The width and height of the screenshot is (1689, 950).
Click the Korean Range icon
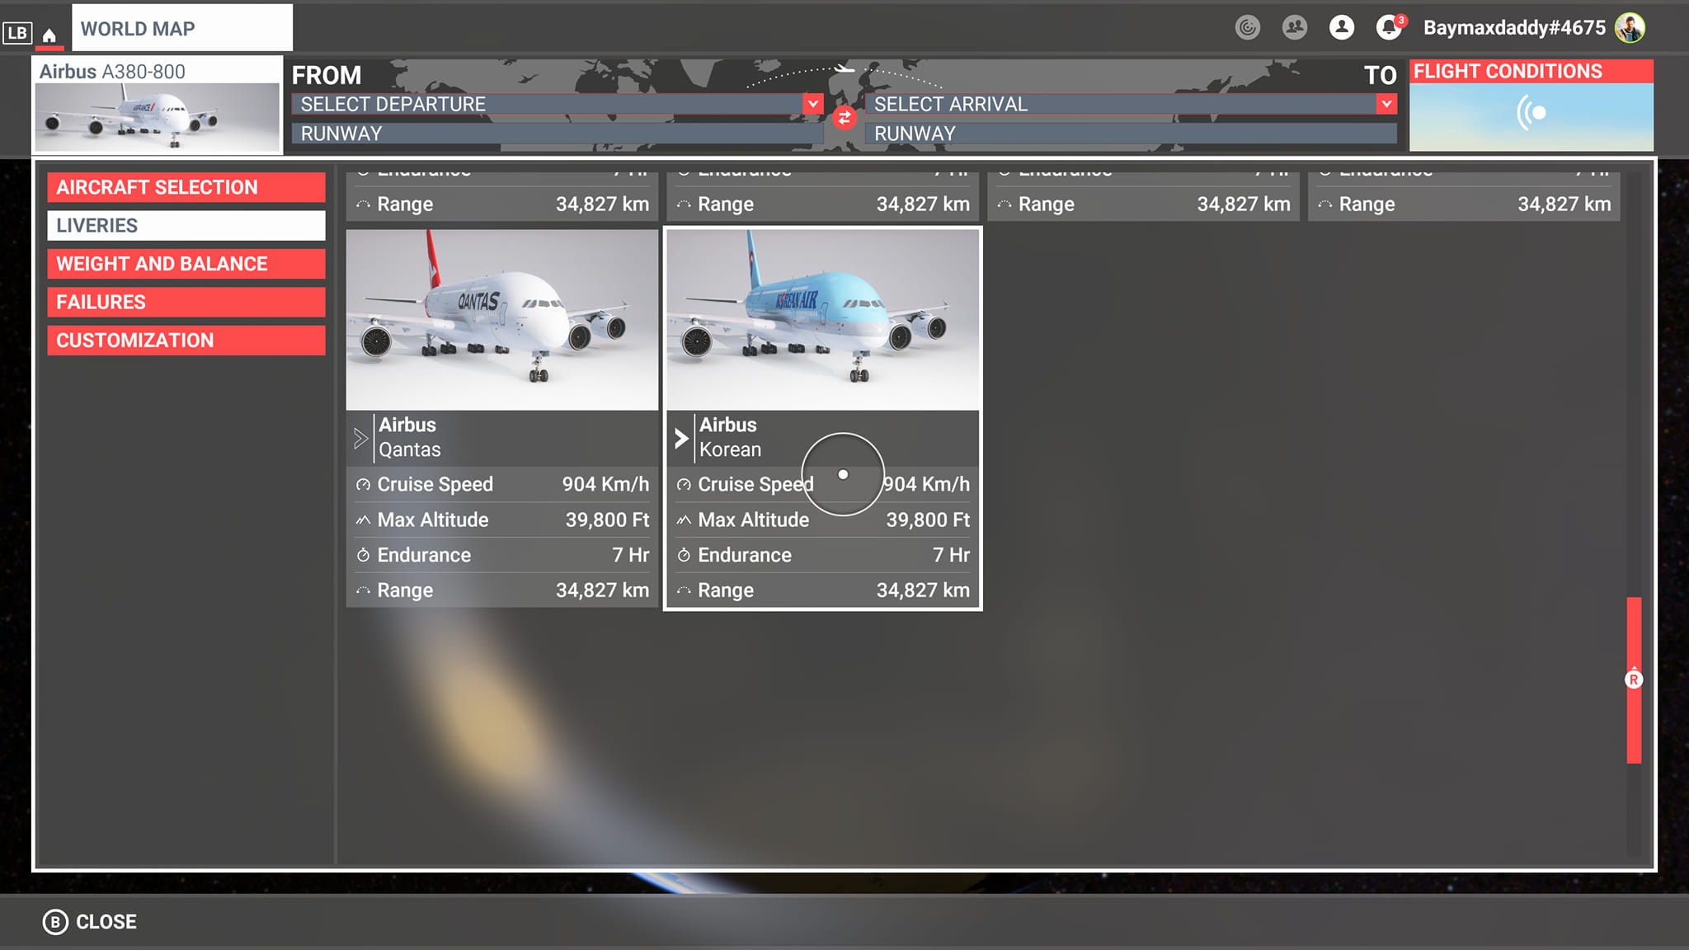point(684,591)
